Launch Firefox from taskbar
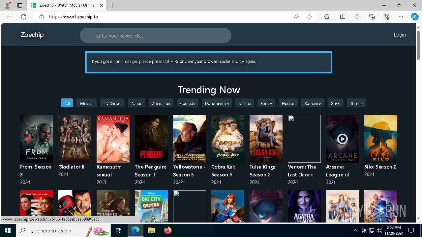 tap(167, 230)
